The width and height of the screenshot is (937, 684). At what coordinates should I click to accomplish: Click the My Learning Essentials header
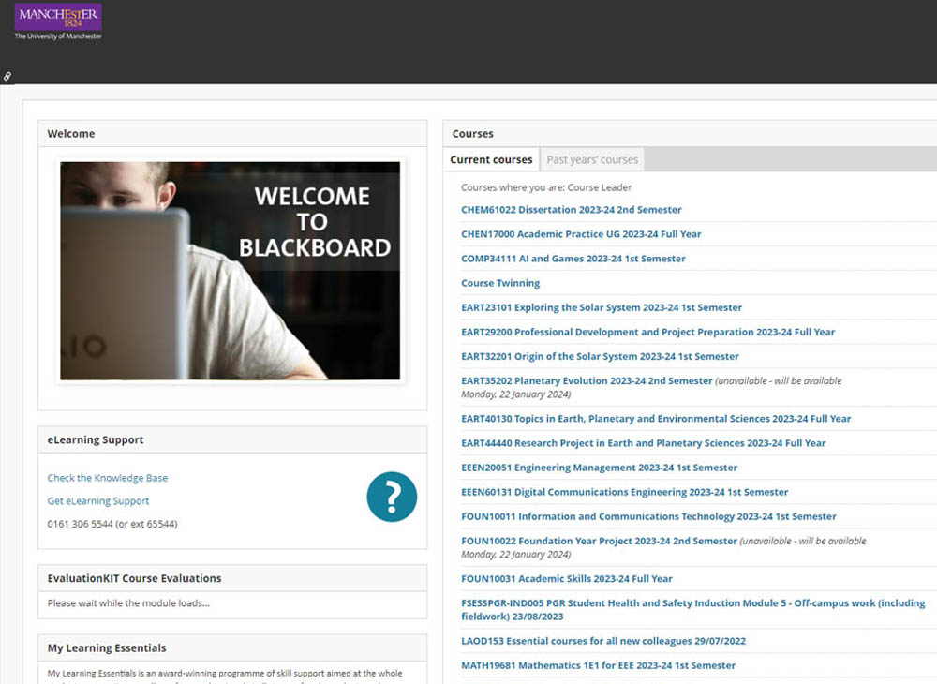232,648
